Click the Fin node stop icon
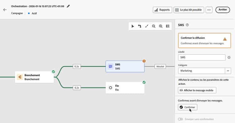The image size is (235, 123). [111, 88]
